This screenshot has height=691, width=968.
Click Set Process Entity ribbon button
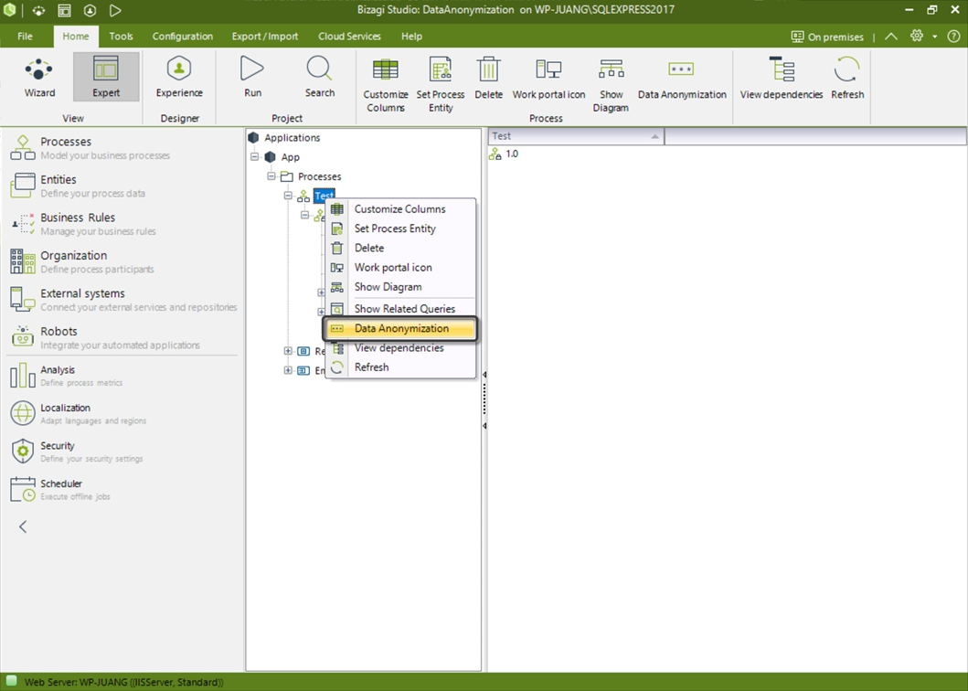coord(441,84)
